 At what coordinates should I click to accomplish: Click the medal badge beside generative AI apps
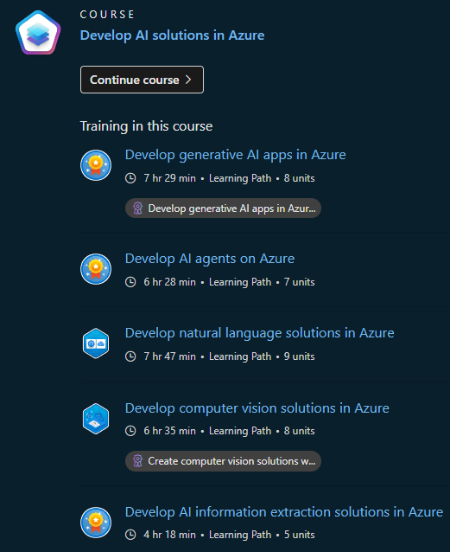[x=96, y=165]
